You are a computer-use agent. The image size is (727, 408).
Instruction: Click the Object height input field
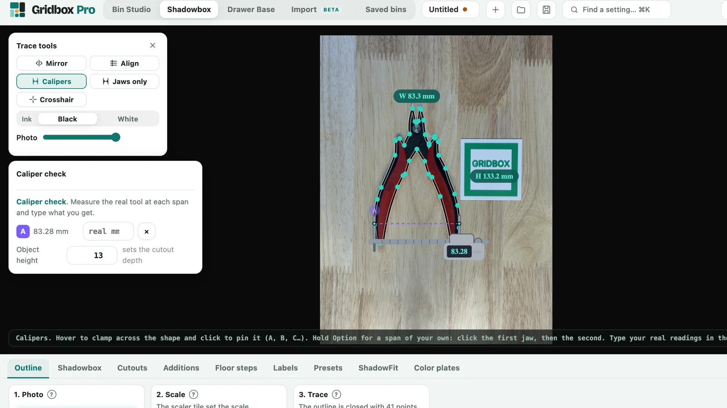(92, 255)
